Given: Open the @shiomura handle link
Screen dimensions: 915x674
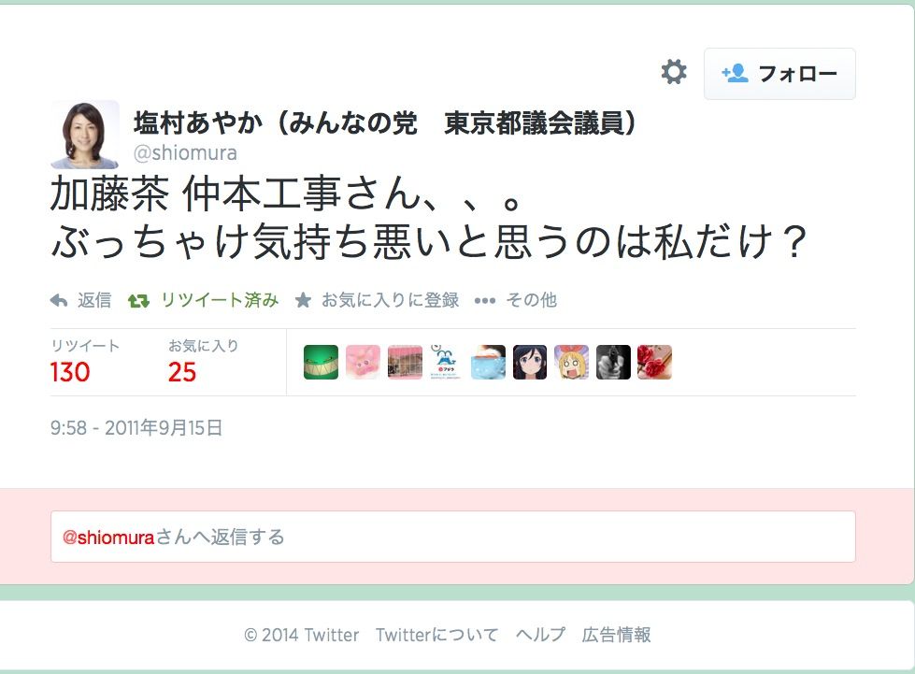Looking at the screenshot, I should click(185, 153).
